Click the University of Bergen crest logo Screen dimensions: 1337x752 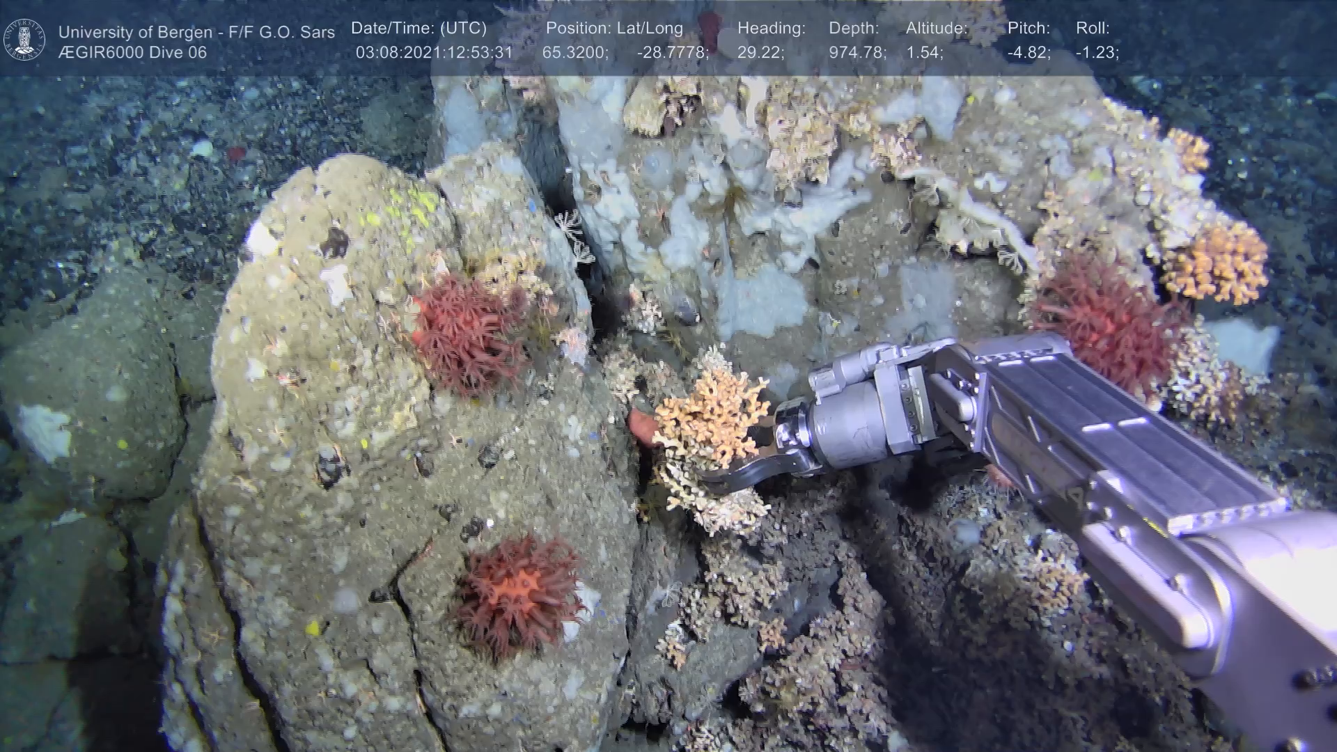(24, 39)
